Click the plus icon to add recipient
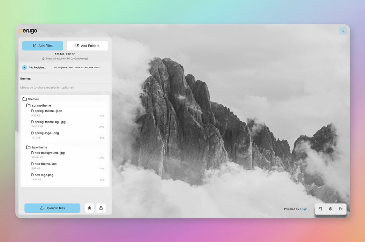Image resolution: width=365 pixels, height=242 pixels. click(25, 68)
